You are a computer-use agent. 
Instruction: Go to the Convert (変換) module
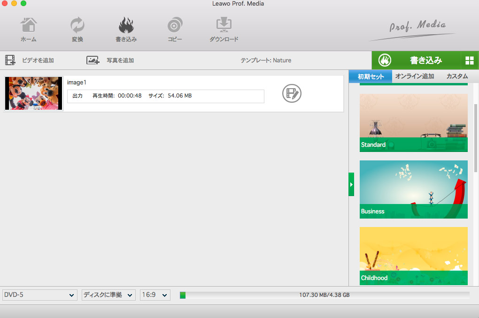[x=77, y=30]
